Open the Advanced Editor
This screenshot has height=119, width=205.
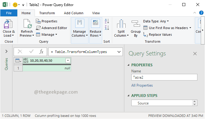click(52, 28)
